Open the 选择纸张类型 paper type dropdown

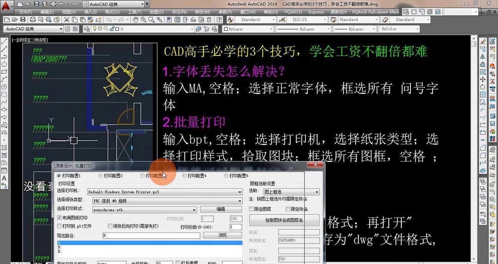click(240, 201)
